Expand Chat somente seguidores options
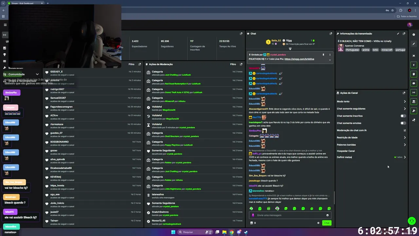419x236 pixels. 405,108
